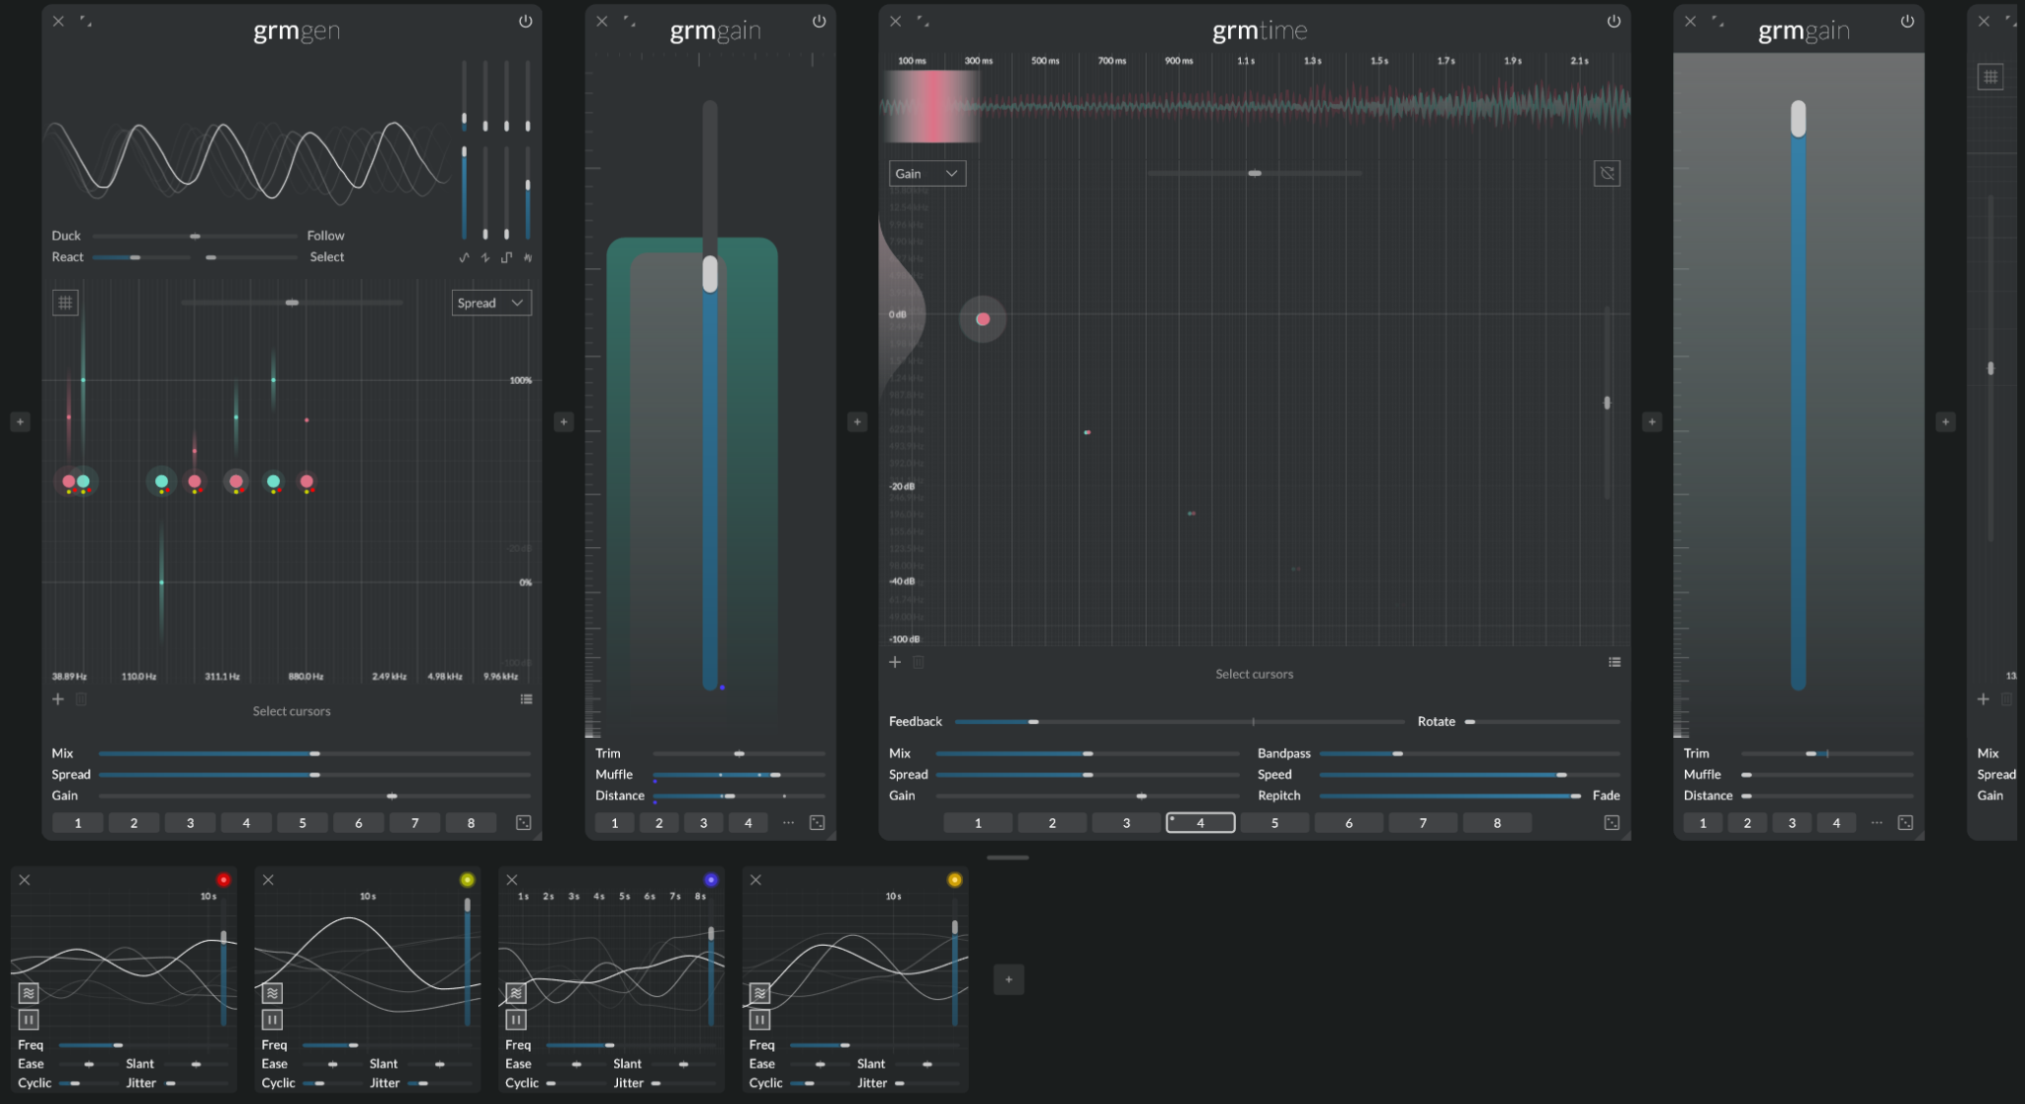
Task: Pause the modulator with blue indicator
Action: tap(516, 1019)
